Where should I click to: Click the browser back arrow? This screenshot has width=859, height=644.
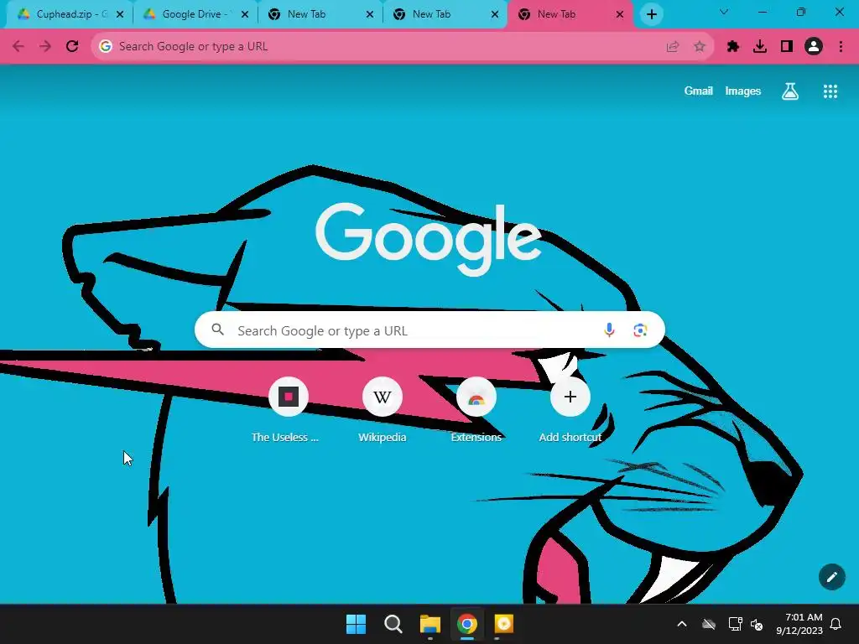[18, 47]
